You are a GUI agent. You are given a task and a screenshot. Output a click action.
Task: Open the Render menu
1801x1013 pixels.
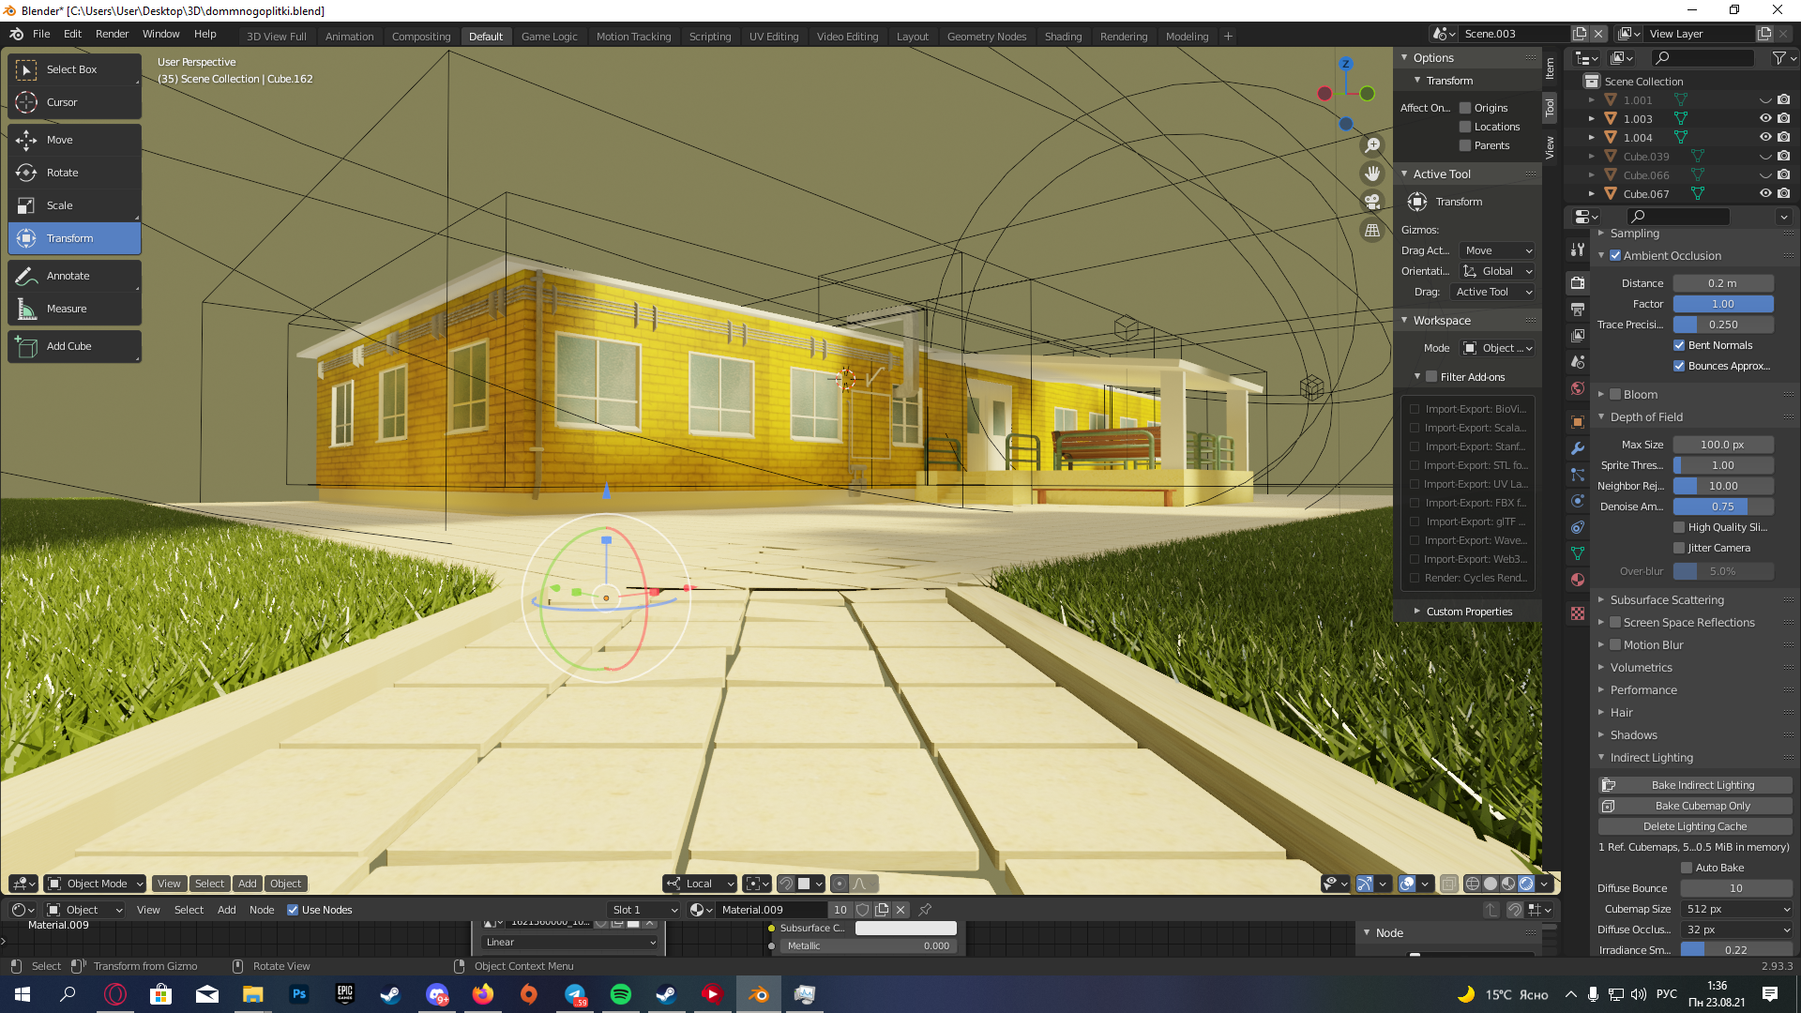pyautogui.click(x=112, y=34)
